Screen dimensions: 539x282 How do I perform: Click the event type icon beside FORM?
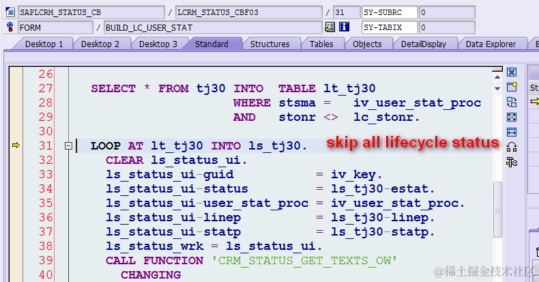click(x=10, y=27)
